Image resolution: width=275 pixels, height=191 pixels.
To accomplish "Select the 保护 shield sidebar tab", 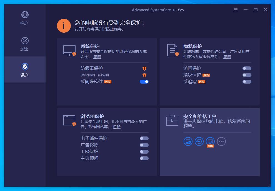I will tap(25, 69).
